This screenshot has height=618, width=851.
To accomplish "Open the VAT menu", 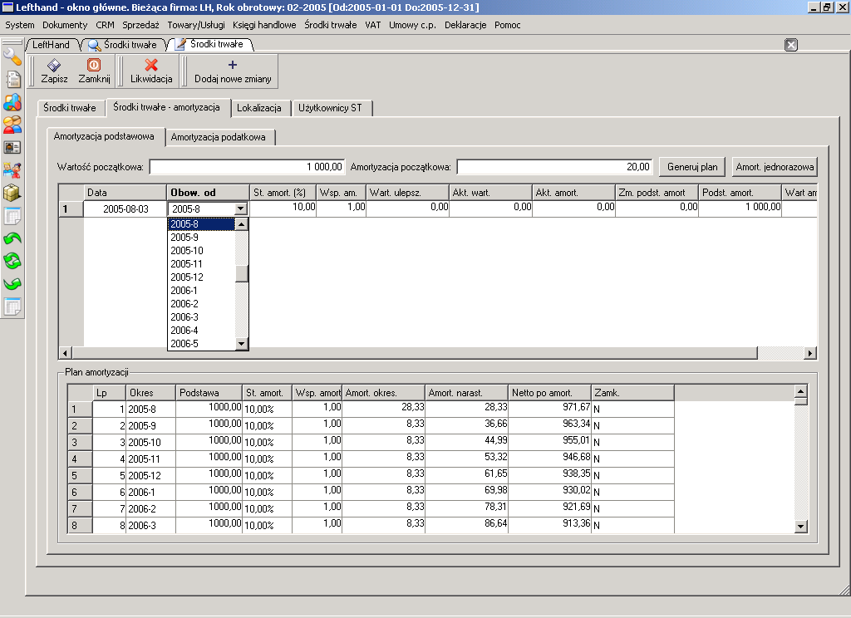I will tap(373, 25).
